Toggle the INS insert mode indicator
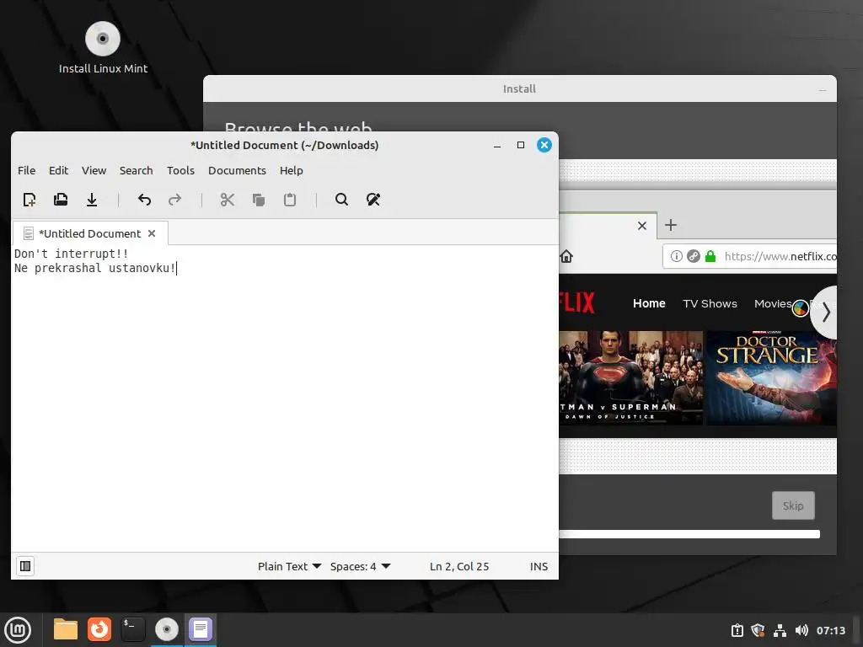The height and width of the screenshot is (647, 863). click(x=539, y=567)
